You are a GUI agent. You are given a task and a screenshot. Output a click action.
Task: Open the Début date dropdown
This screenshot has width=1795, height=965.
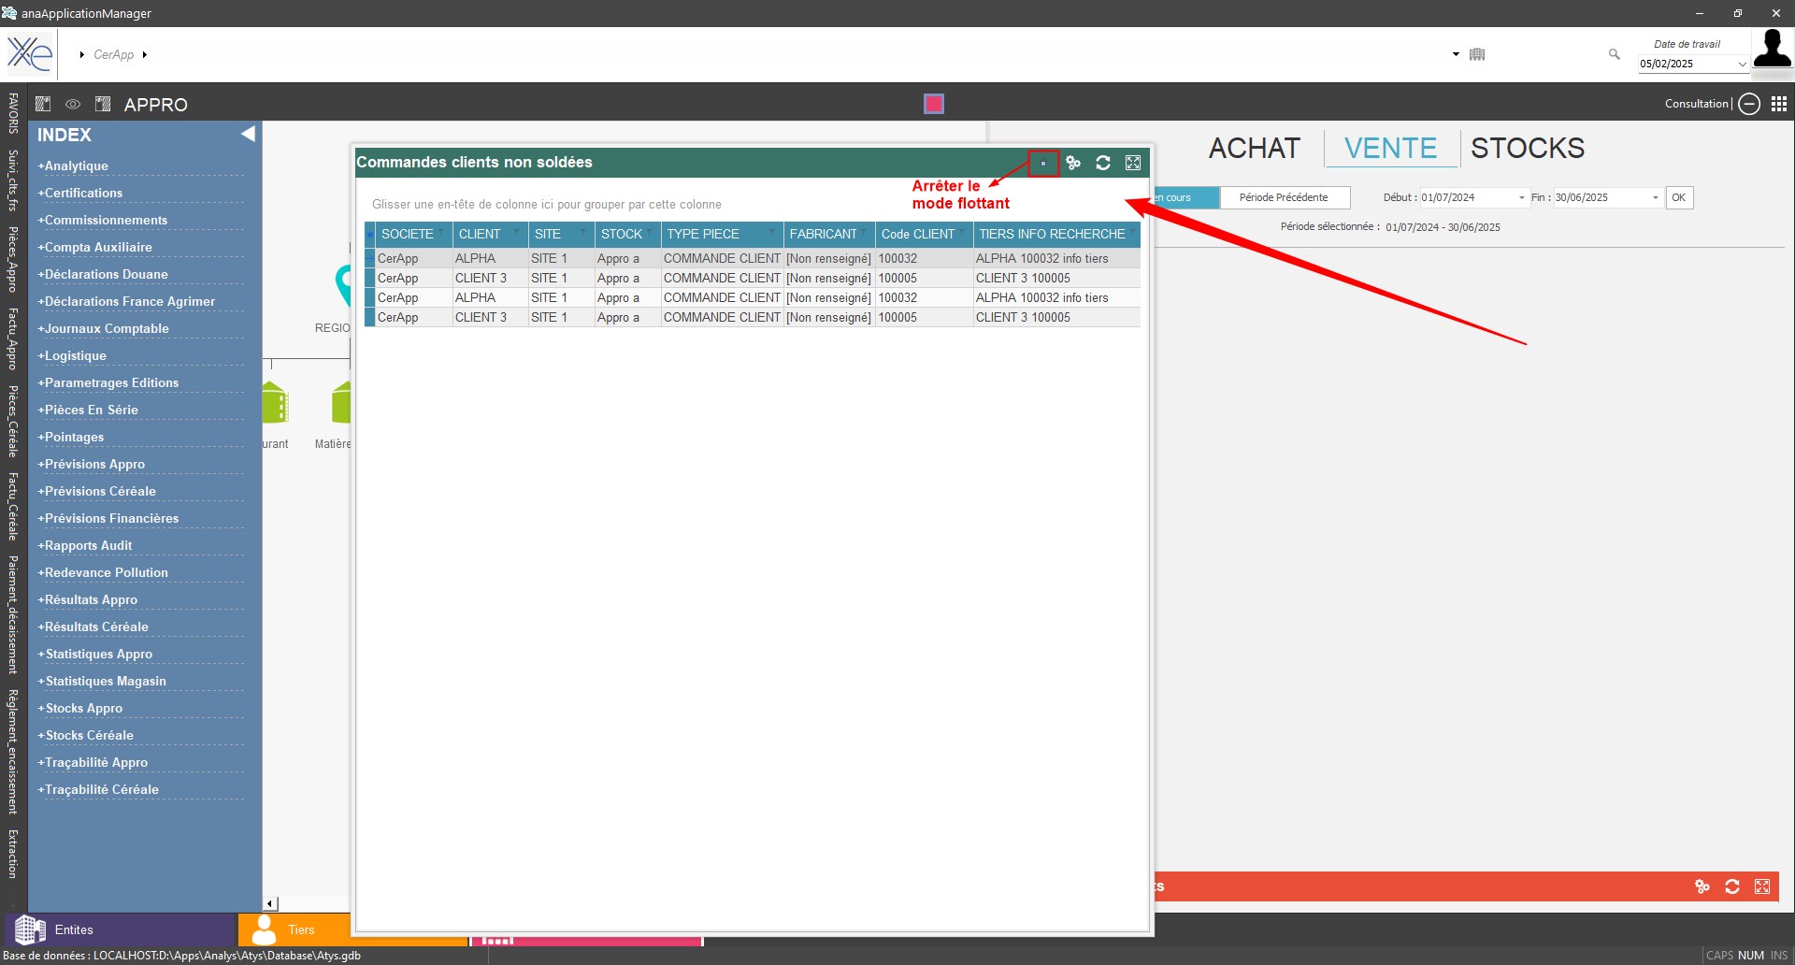[1521, 198]
